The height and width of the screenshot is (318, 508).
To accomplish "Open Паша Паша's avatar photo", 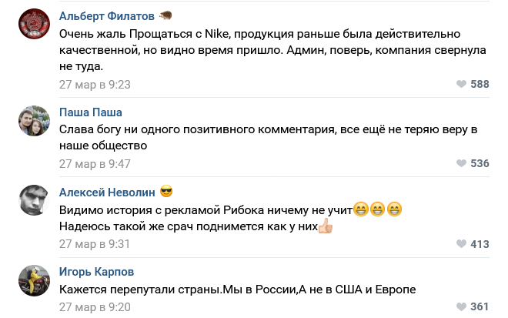I will tap(35, 120).
